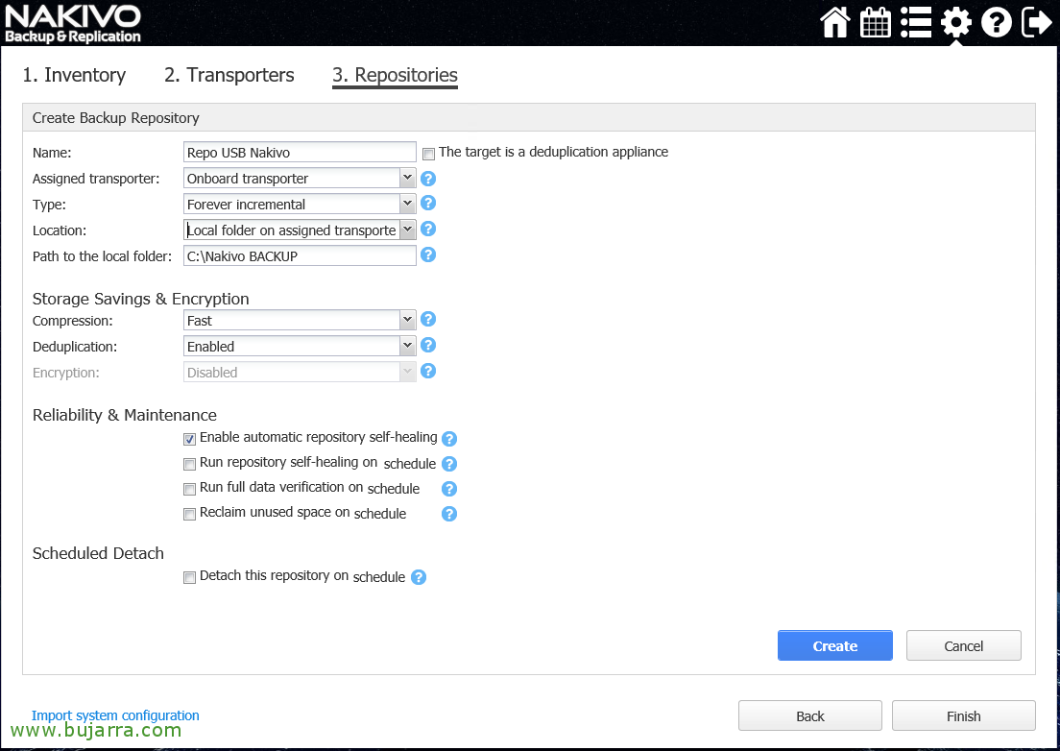Screen dimensions: 1060x751
Task: Open schedule link for Detach this repository
Action: coord(379,577)
